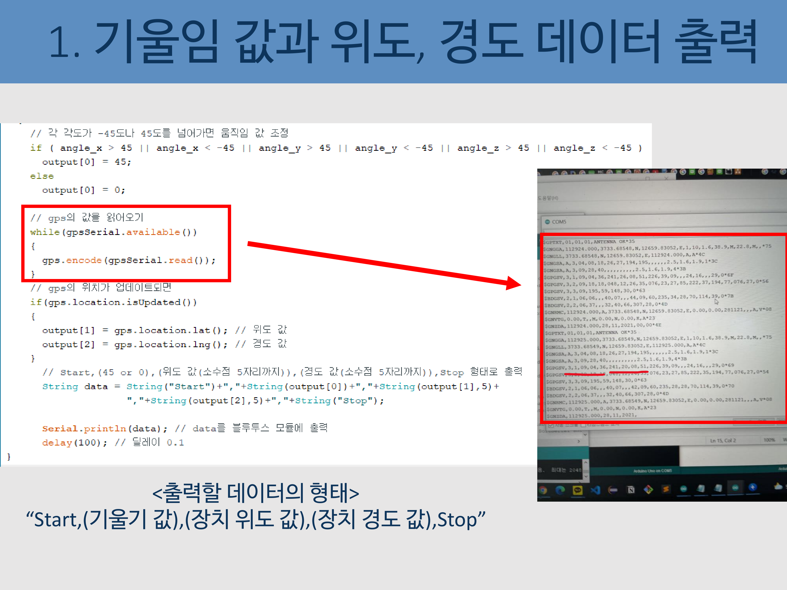Image resolution: width=787 pixels, height=590 pixels.
Task: Click 'if(gps.location.isUpdated())' code line
Action: tap(114, 302)
